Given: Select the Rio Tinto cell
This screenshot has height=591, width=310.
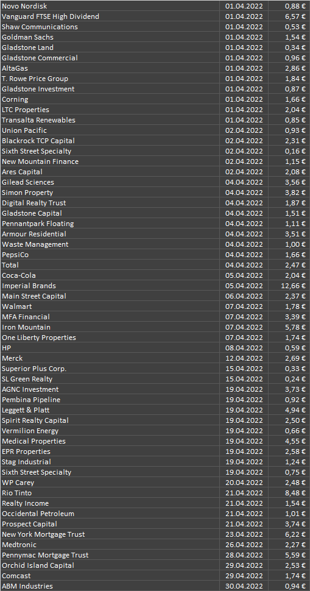Looking at the screenshot, I should pyautogui.click(x=110, y=494).
